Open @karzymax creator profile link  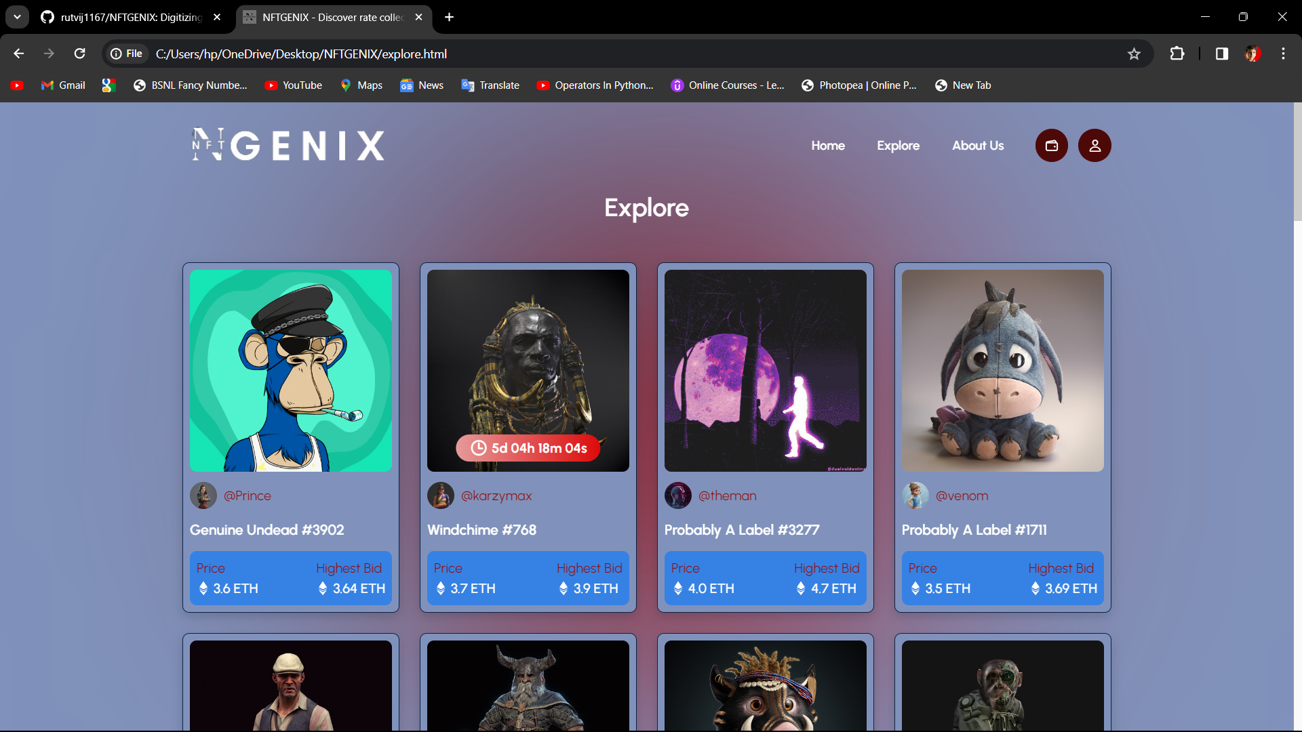496,495
